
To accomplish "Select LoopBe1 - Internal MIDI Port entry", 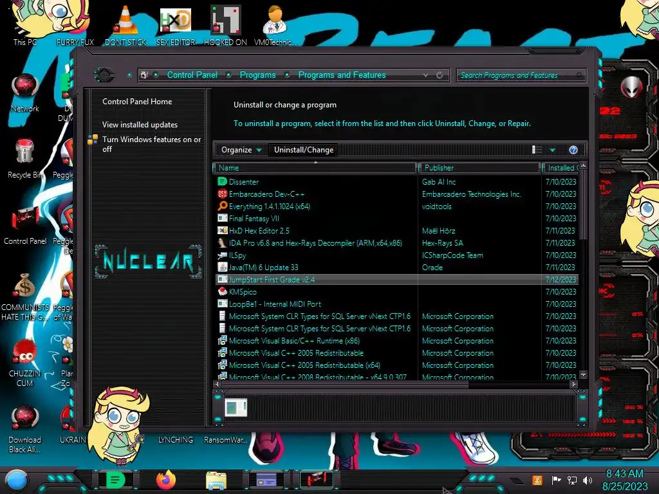I will [x=396, y=304].
